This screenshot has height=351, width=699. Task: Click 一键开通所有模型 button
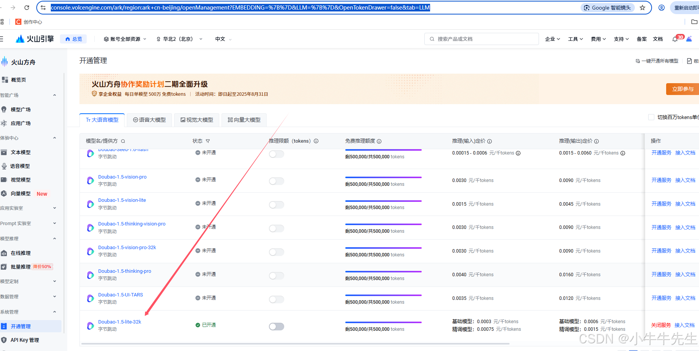tap(657, 61)
